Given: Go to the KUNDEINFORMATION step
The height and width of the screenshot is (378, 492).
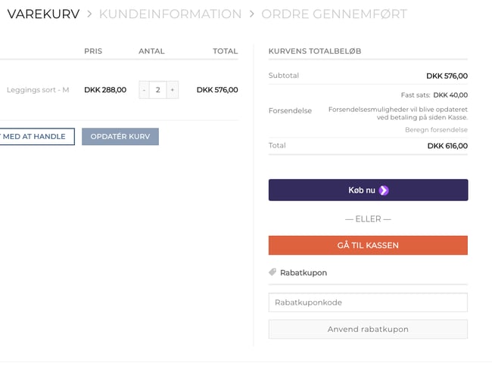Looking at the screenshot, I should coord(170,14).
